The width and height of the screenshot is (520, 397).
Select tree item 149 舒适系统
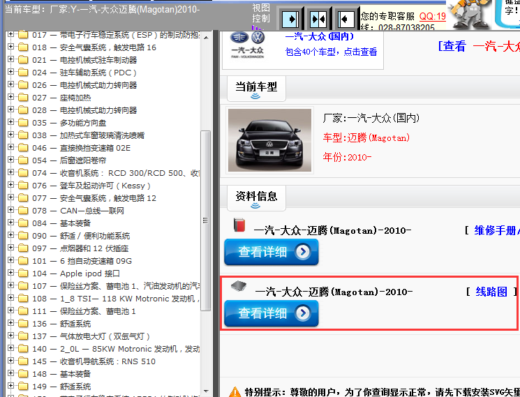point(61,387)
